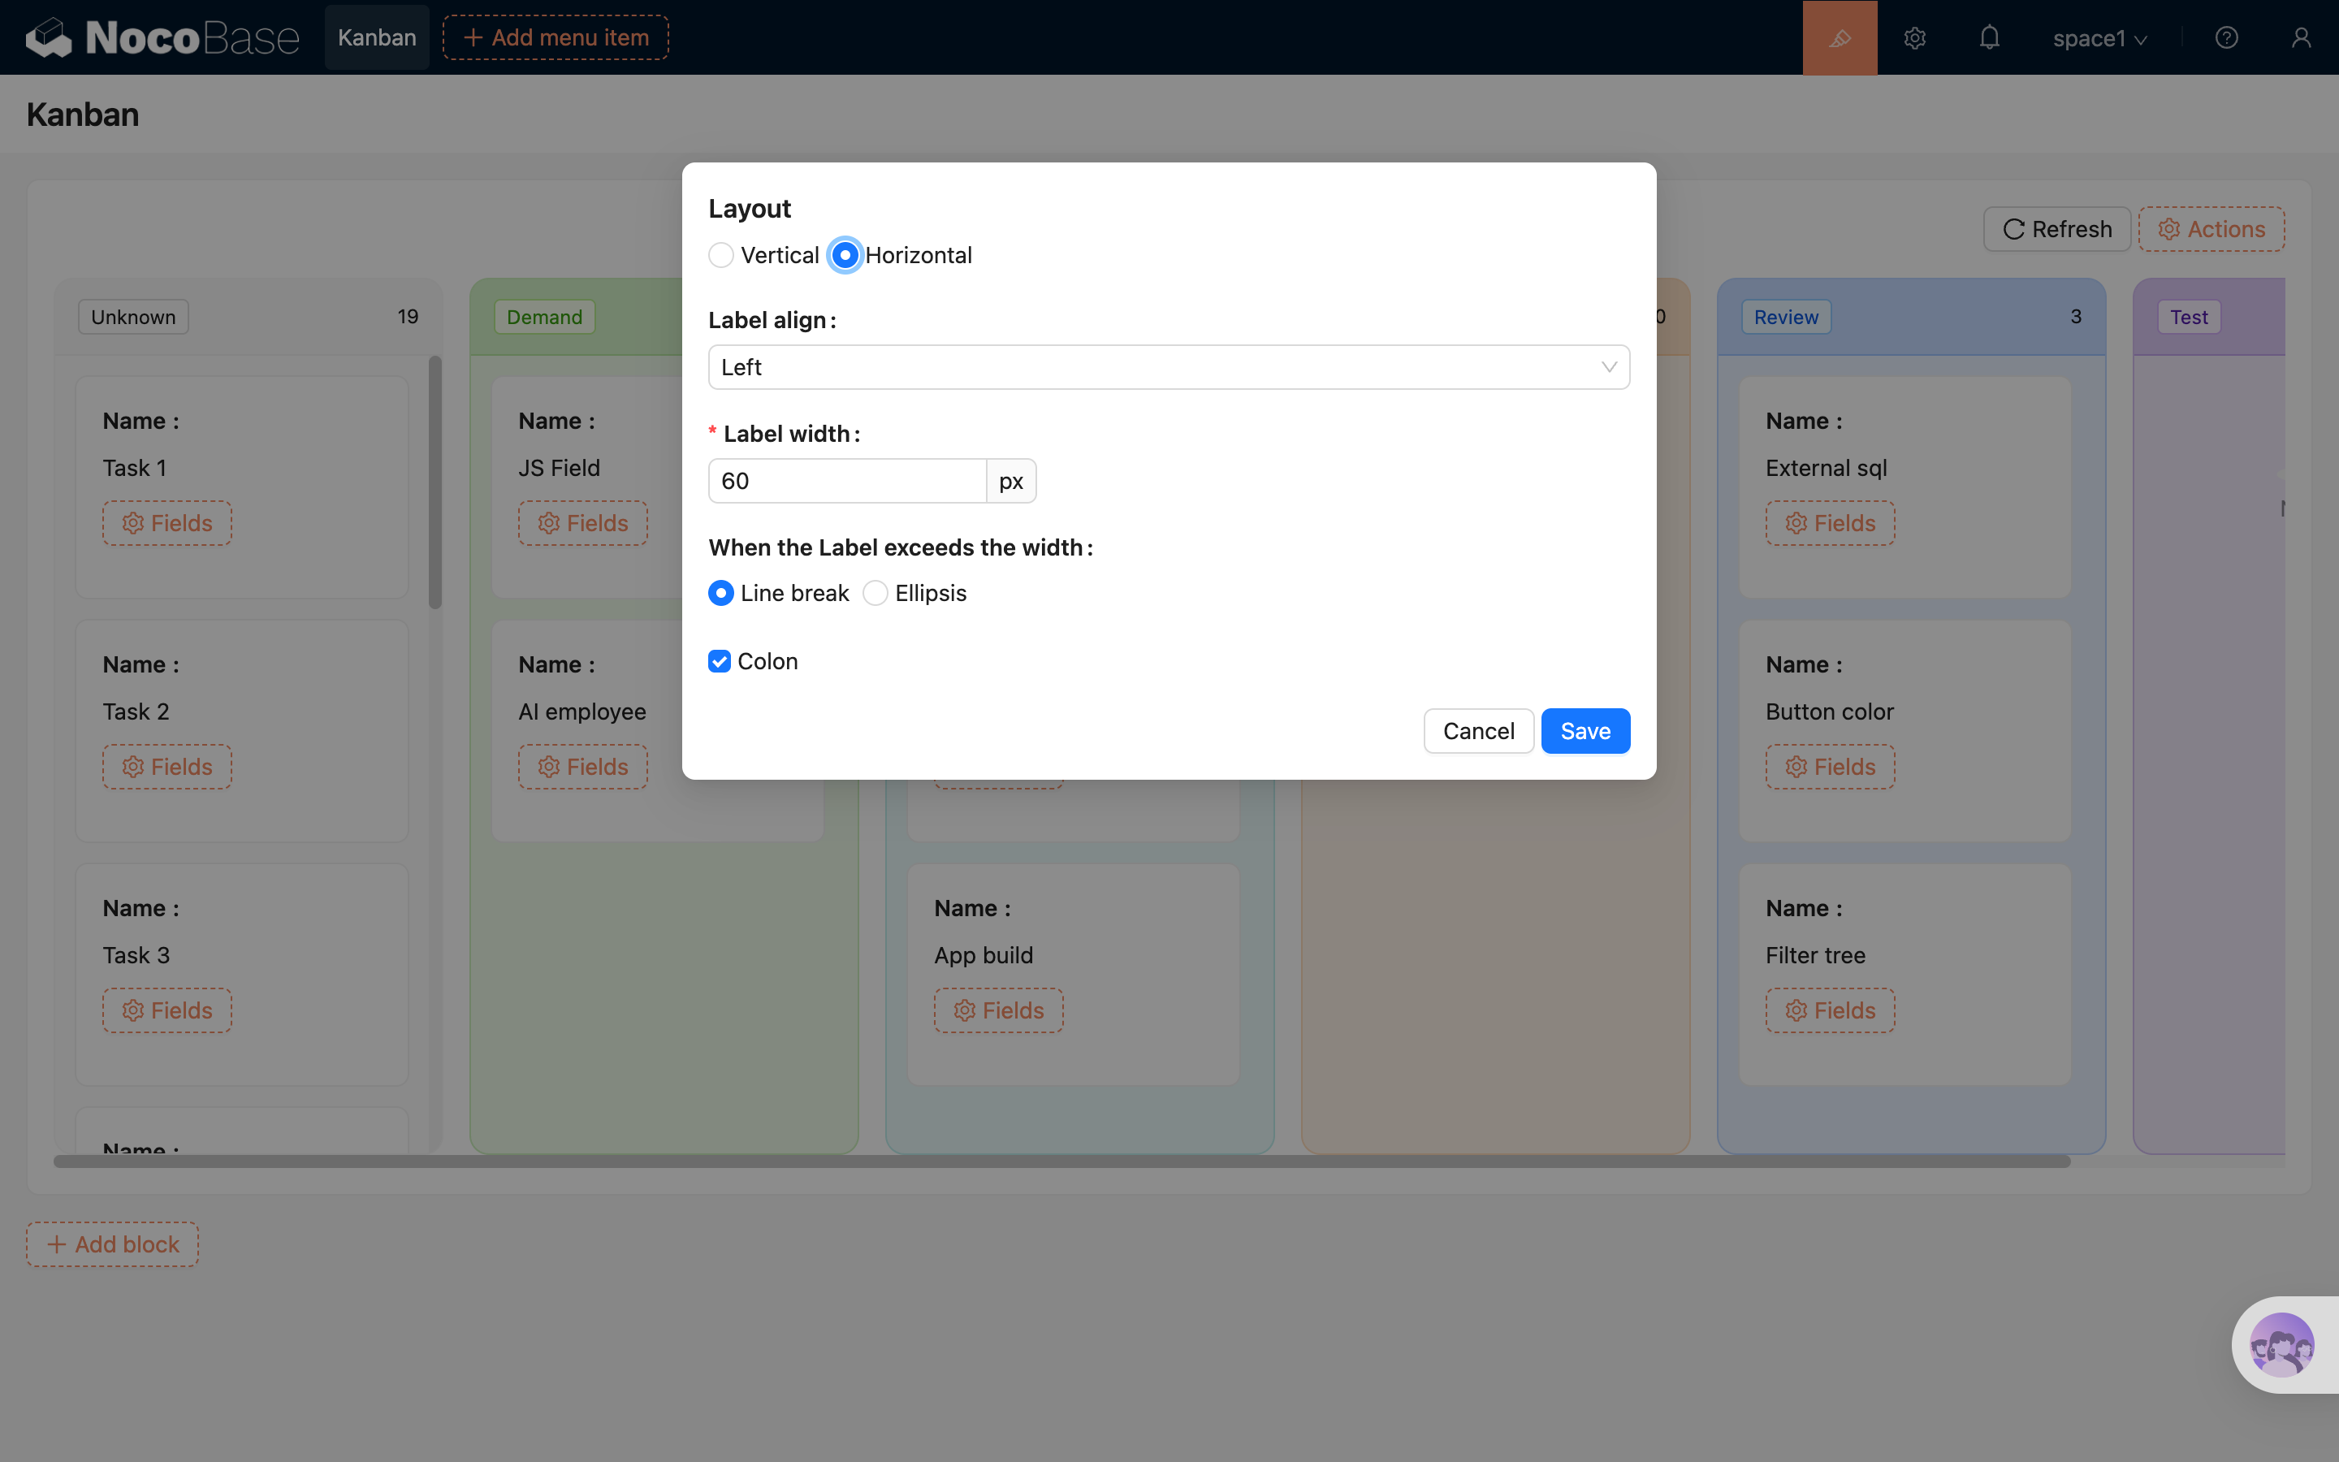Toggle the UI editor highlighter icon

point(1840,37)
